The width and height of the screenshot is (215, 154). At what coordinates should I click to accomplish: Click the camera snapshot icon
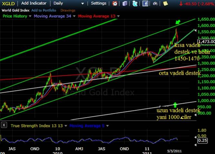click(x=155, y=4)
